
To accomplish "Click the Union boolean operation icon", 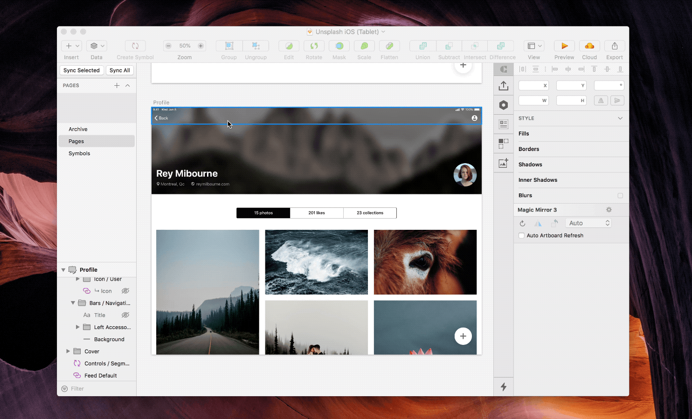I will [422, 46].
